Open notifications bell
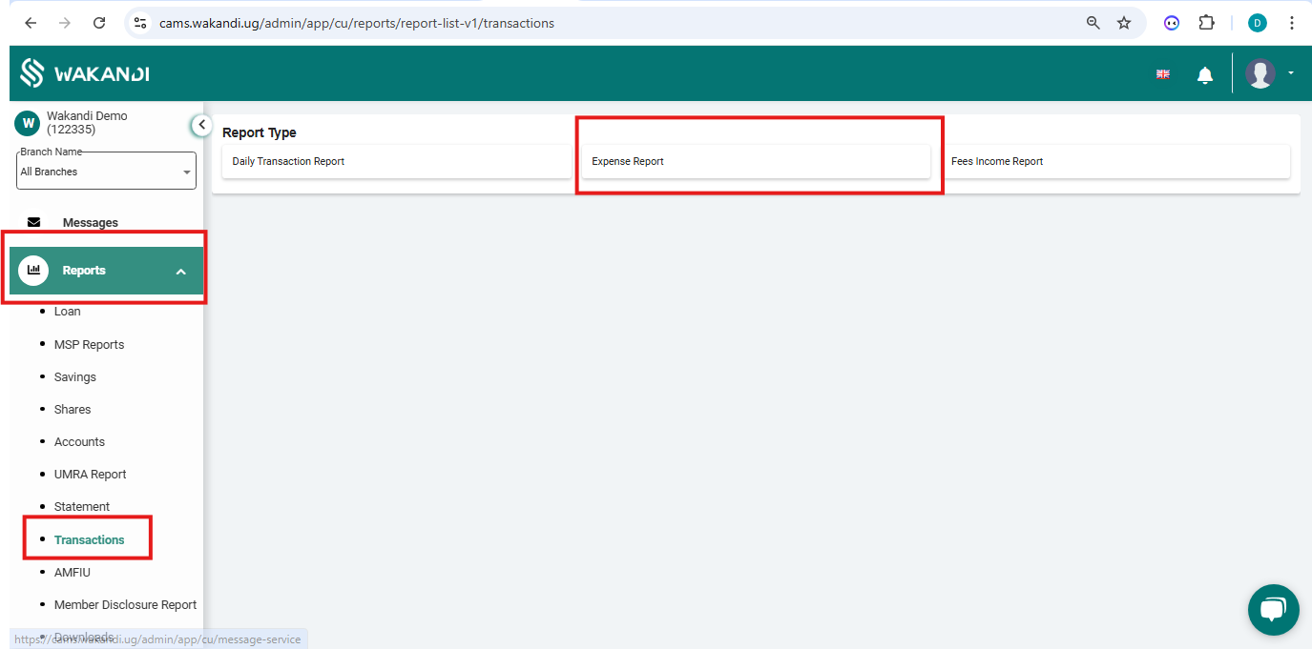The width and height of the screenshot is (1312, 649). coord(1205,74)
